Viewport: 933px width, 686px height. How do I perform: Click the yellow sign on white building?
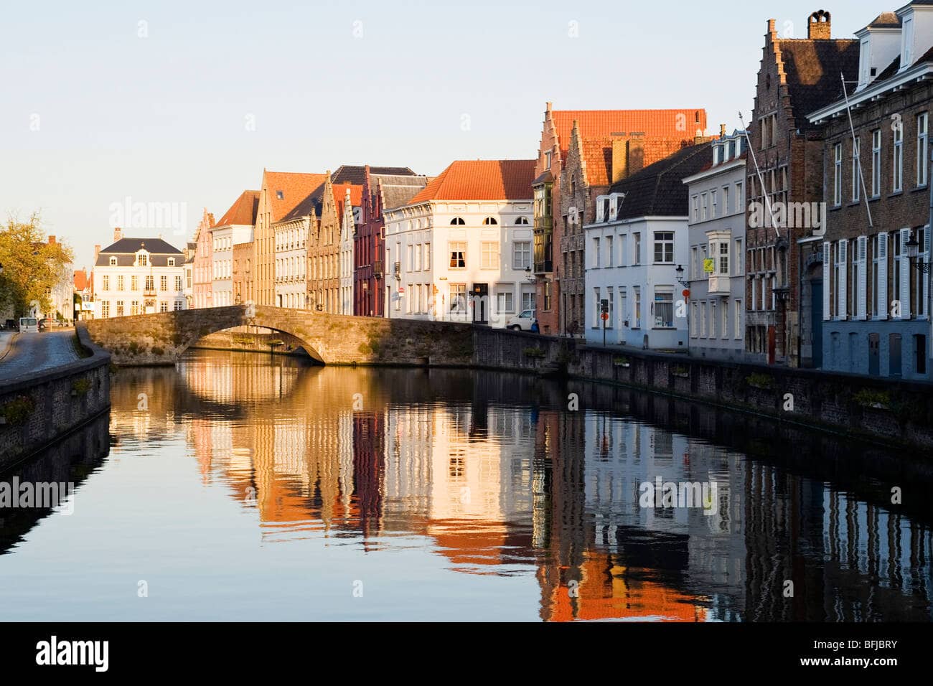point(708,265)
